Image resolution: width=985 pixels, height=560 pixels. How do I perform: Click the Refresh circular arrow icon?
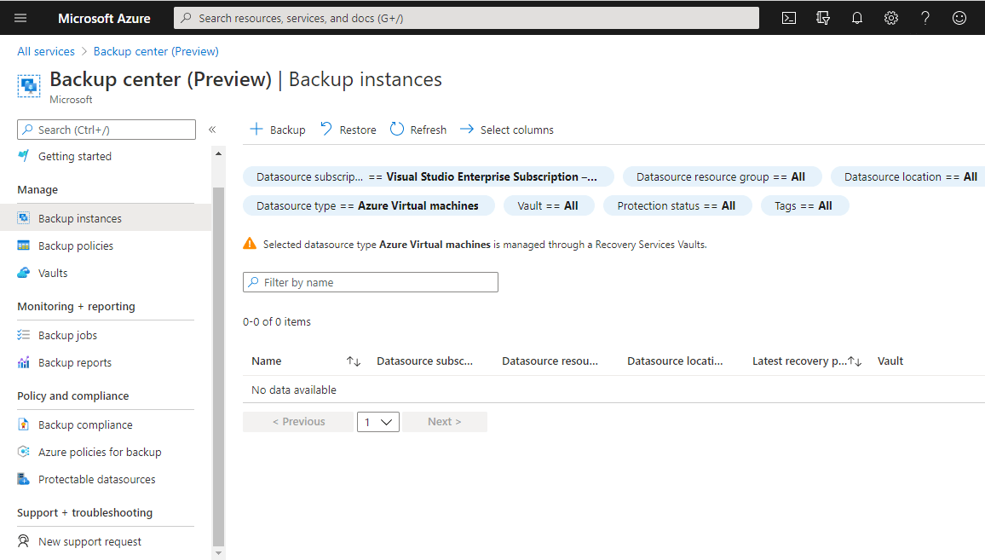point(397,130)
